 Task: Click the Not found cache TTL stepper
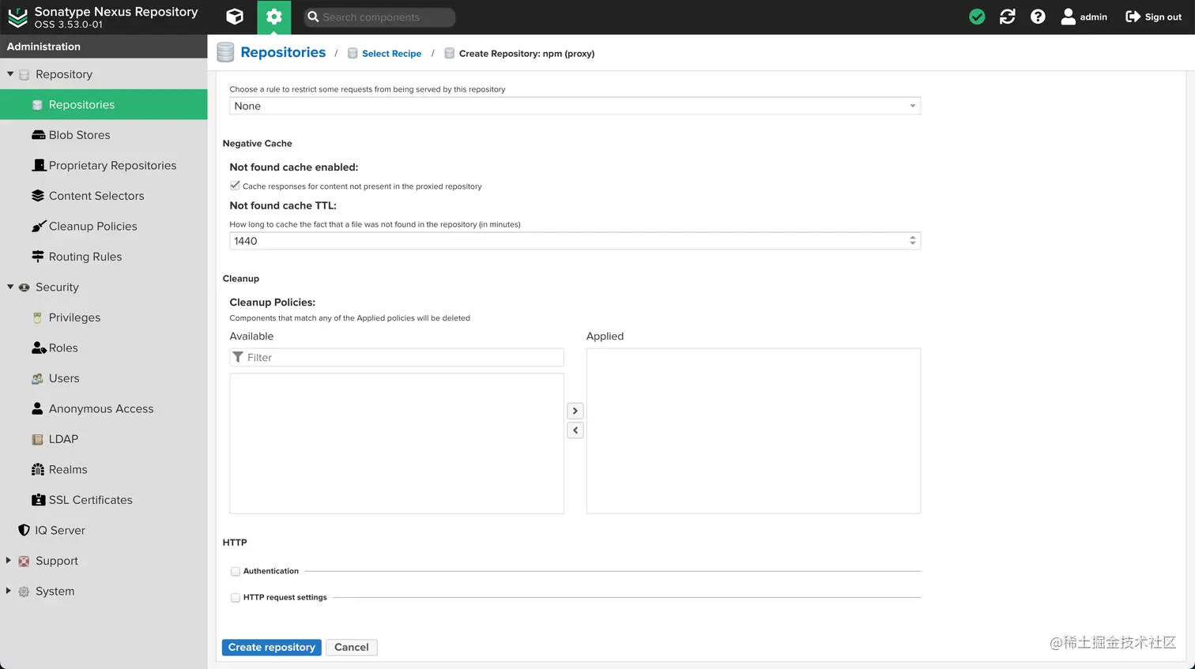click(913, 241)
